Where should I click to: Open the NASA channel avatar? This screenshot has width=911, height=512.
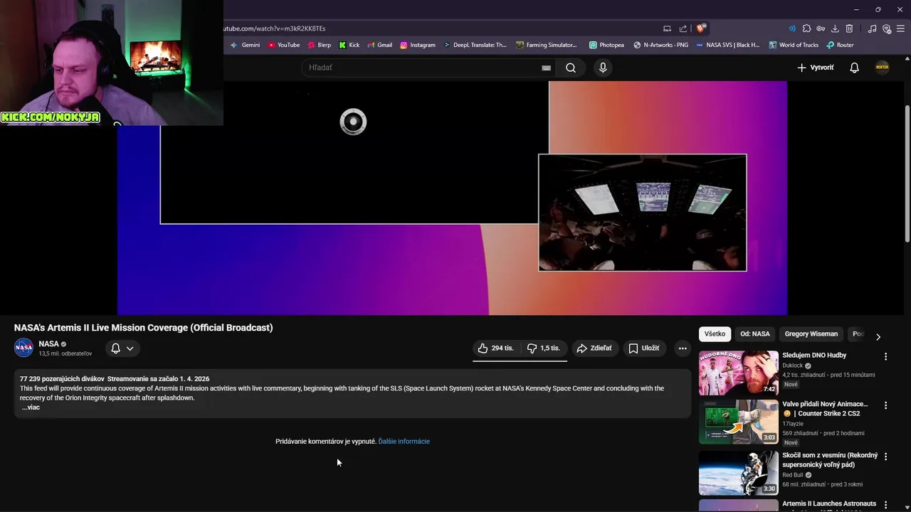point(23,348)
